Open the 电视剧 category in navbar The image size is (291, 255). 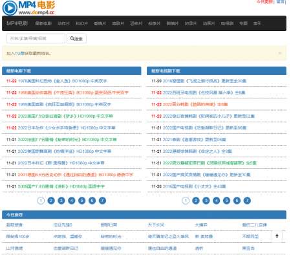pos(227,23)
